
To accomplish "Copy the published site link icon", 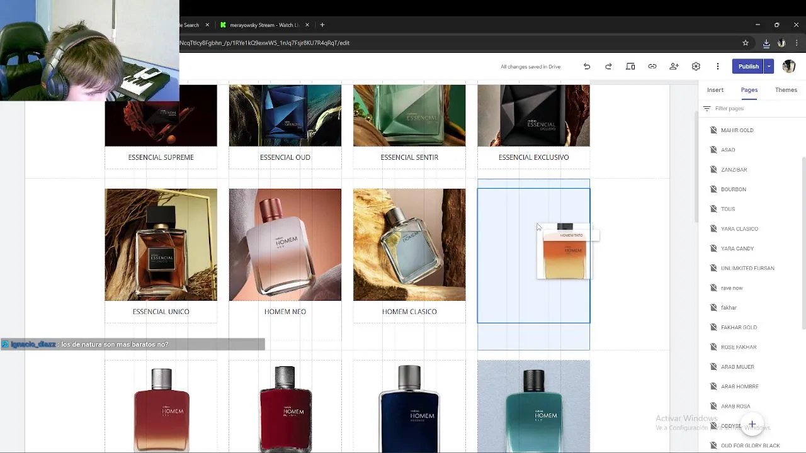I will [x=652, y=66].
